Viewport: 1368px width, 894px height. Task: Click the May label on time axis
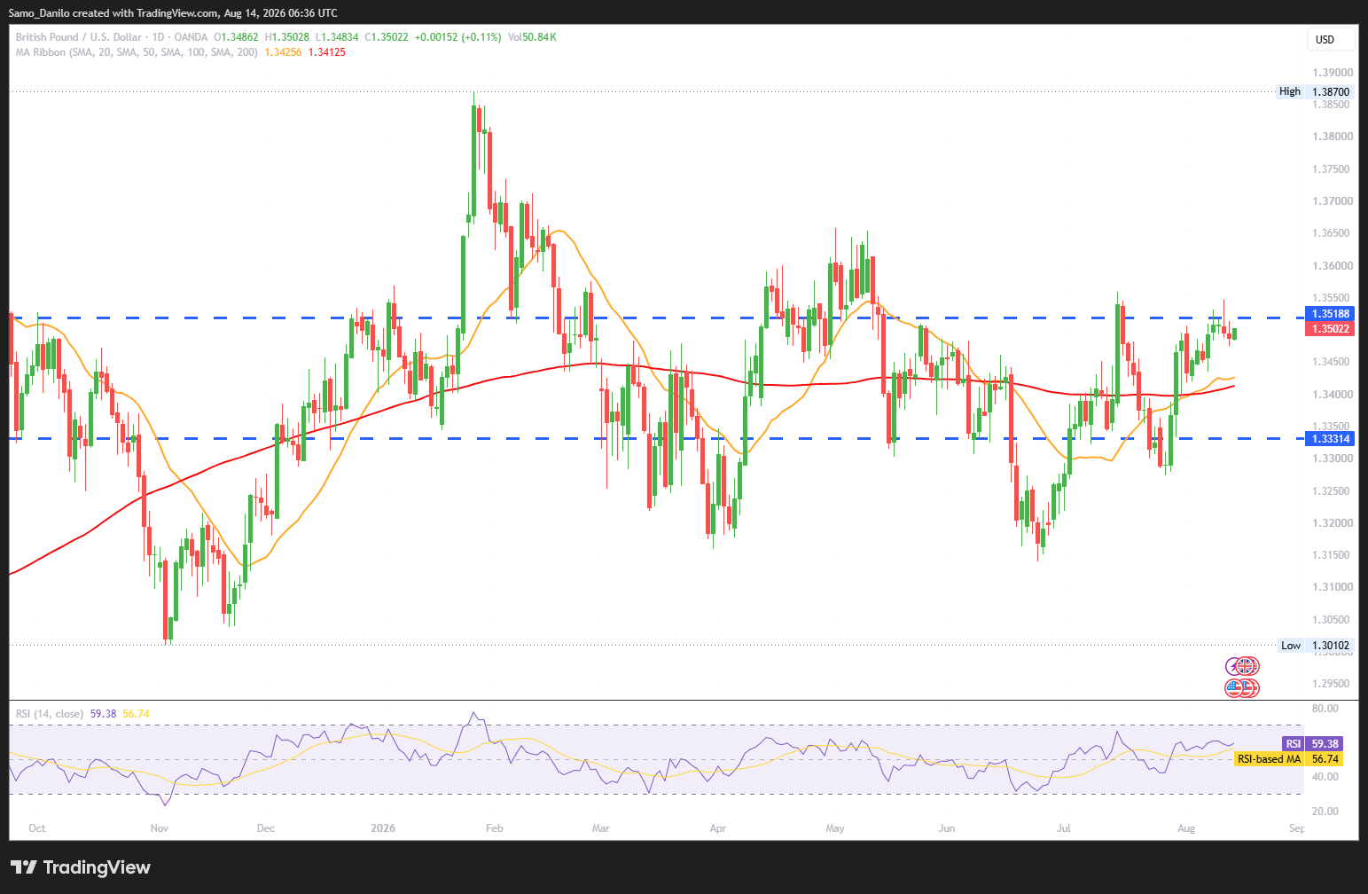[835, 828]
